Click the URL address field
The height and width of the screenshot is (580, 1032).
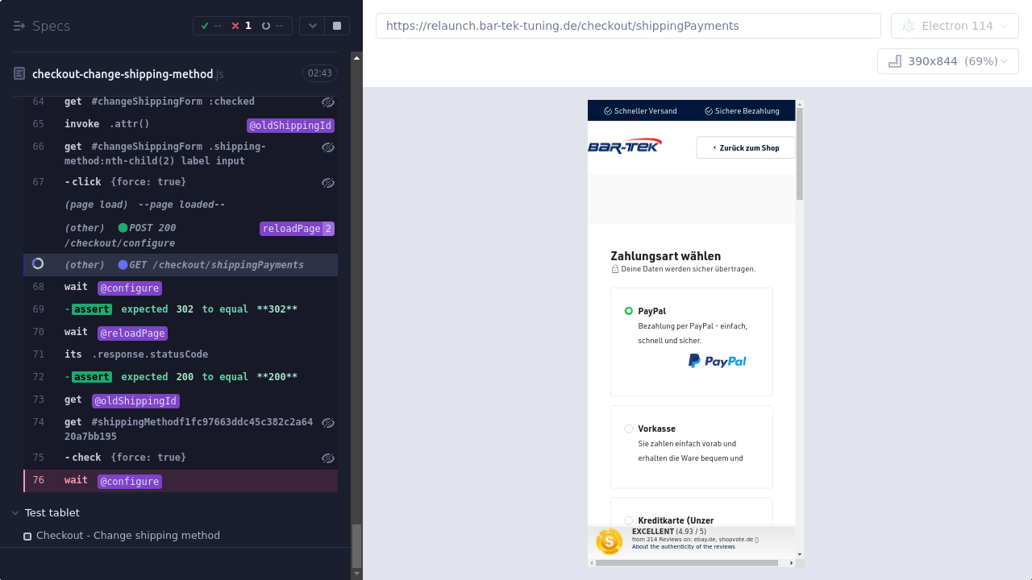coord(627,26)
